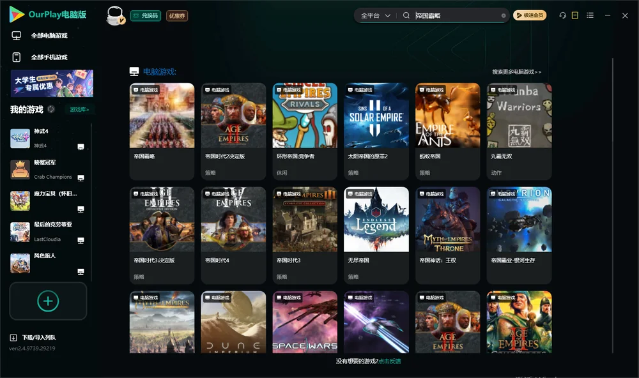Click the download icon beside 下载/导入列队

pos(13,337)
